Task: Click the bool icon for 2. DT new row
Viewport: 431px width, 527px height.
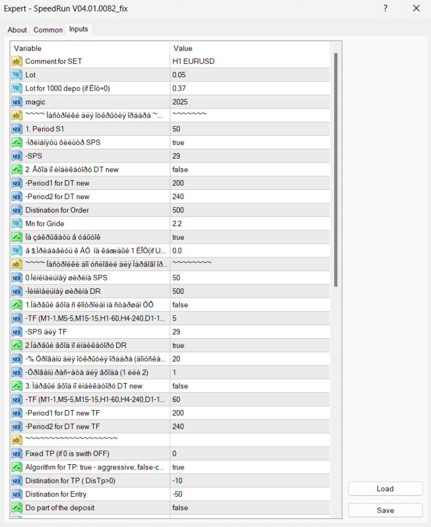Action: [16, 169]
